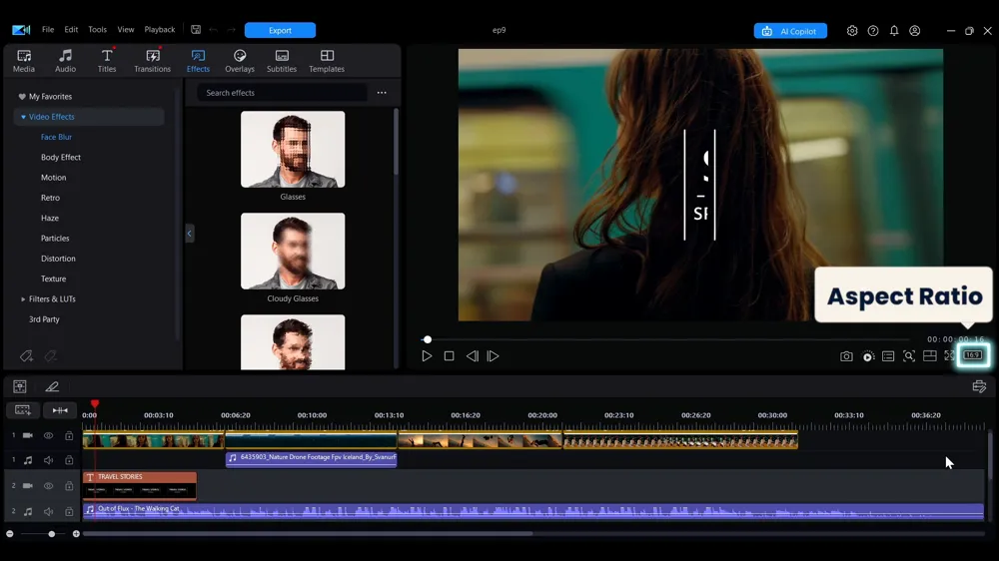
Task: Mute audio track 2
Action: 48,511
